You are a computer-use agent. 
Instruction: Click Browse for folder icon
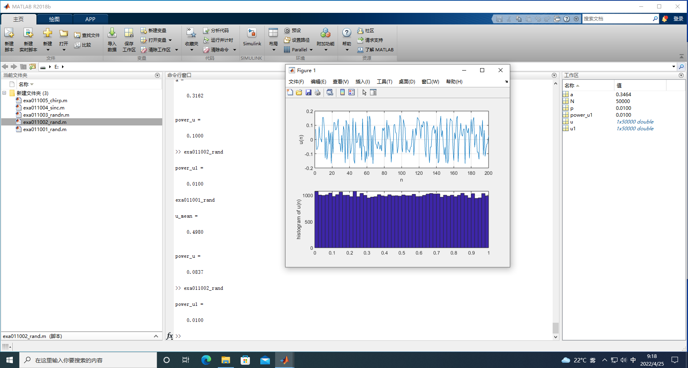tap(32, 67)
